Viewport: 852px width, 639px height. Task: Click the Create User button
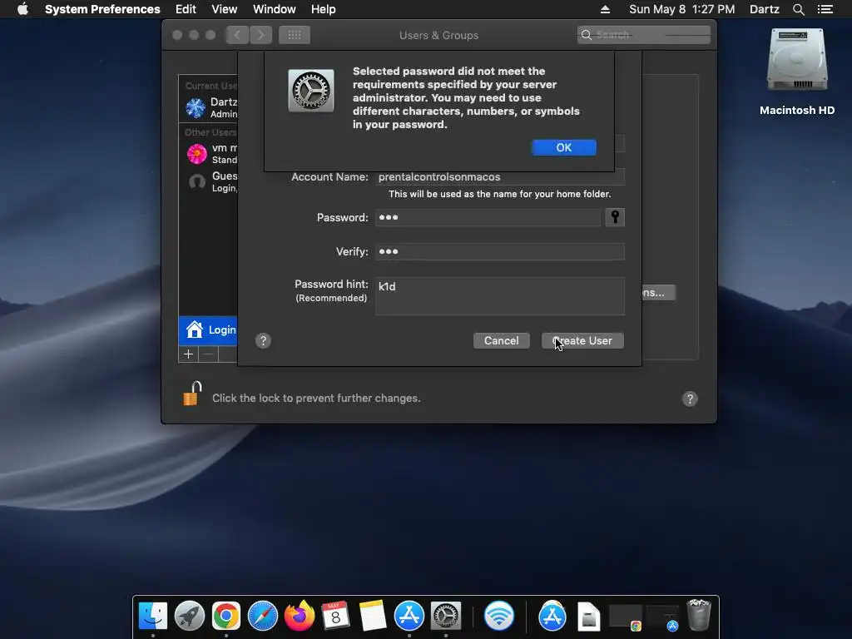(582, 340)
